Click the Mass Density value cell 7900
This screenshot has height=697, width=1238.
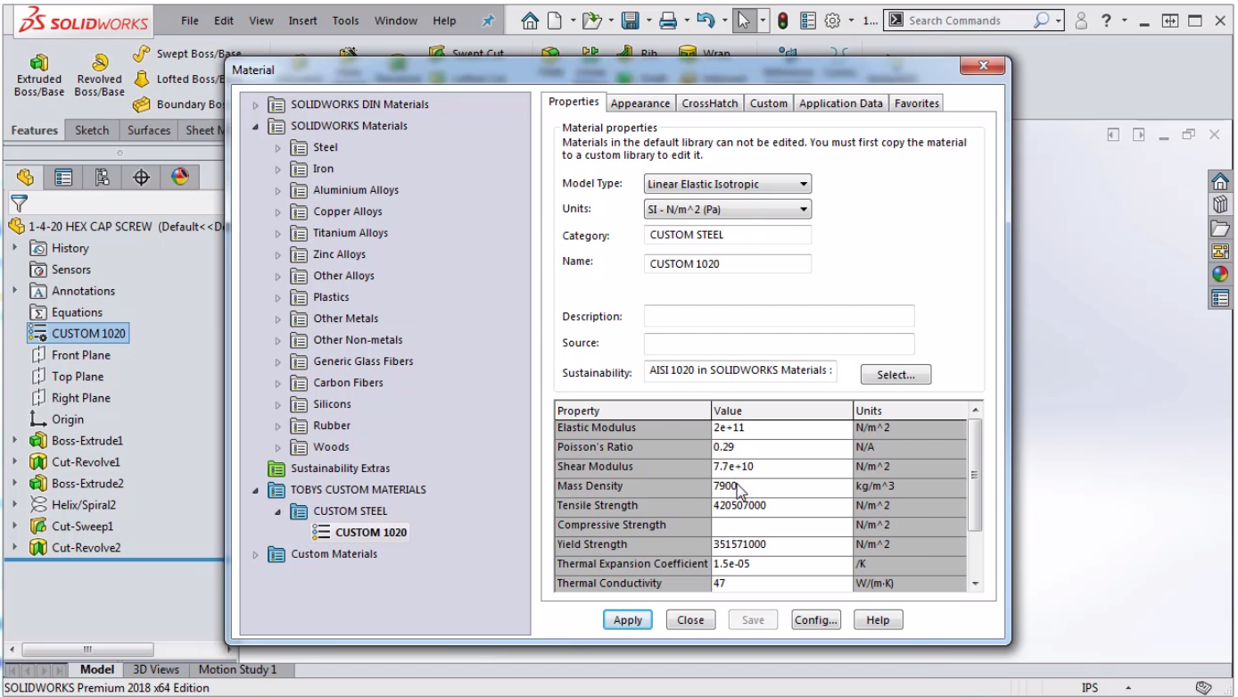tap(781, 486)
